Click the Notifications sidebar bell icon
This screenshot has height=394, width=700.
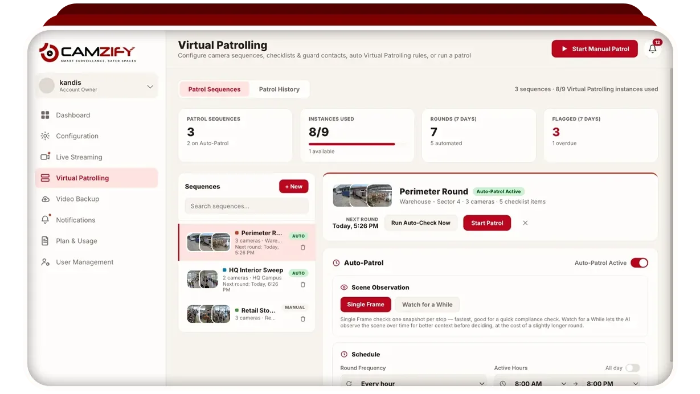(45, 220)
